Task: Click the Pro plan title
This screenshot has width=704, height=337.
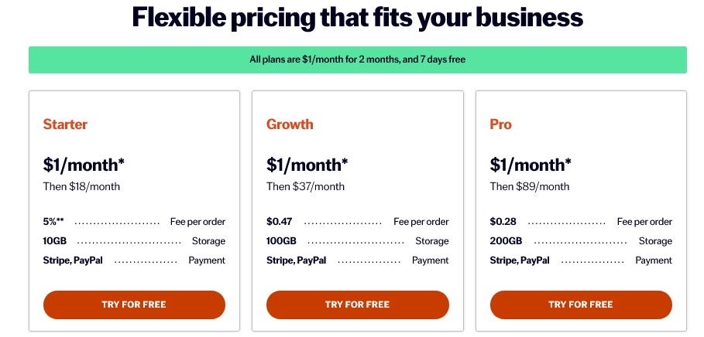Action: pos(500,124)
